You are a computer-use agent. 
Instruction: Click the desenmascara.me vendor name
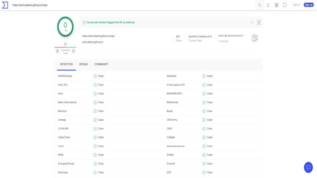tap(175, 146)
